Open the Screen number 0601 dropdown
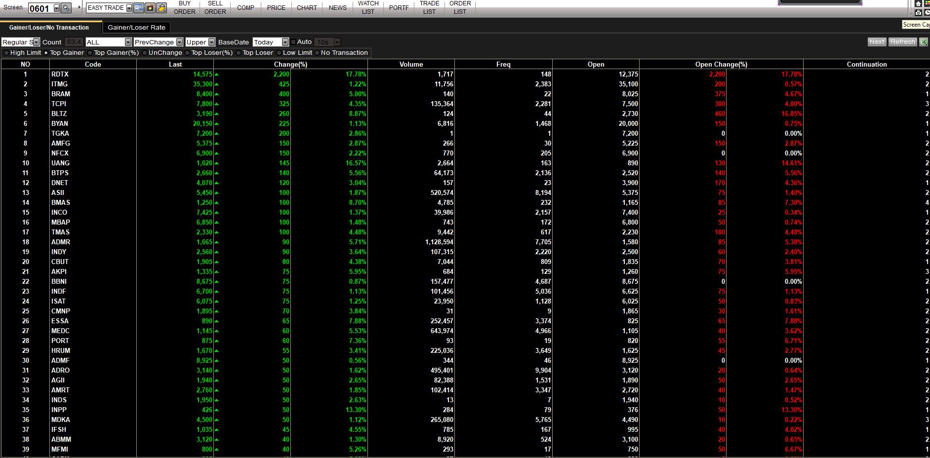The image size is (930, 458). 56,8
